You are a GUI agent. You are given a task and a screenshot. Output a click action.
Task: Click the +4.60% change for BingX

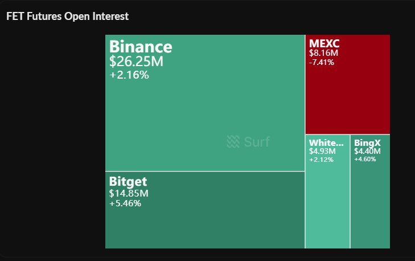click(365, 160)
